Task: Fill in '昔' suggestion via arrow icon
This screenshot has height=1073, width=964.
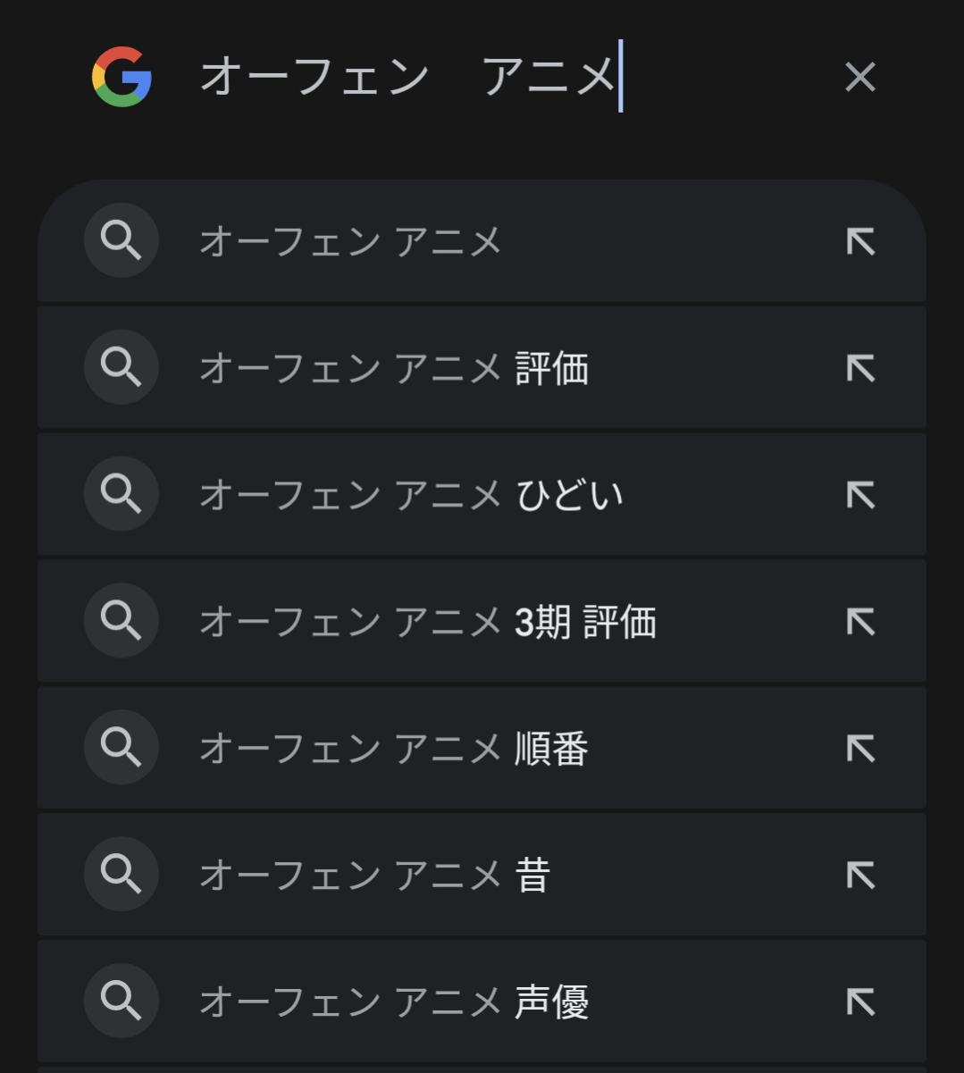Action: (860, 876)
